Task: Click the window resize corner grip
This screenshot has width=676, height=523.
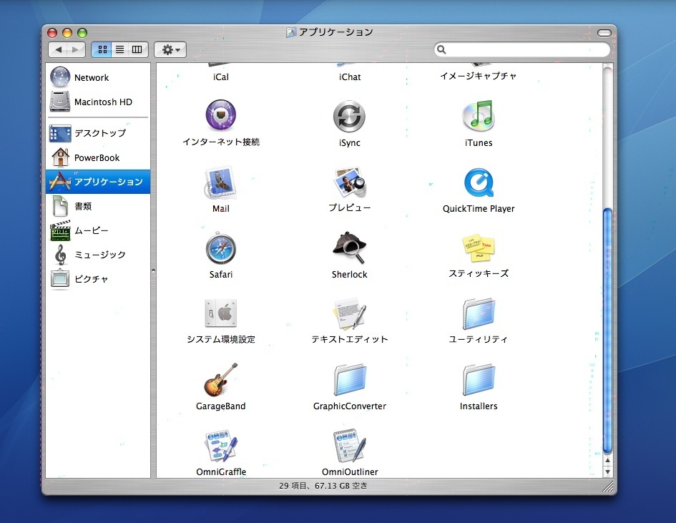Action: coord(608,487)
